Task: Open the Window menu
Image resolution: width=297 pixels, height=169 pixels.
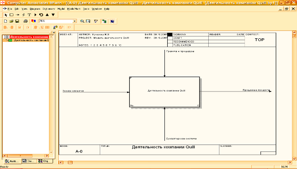Action: 97,9
